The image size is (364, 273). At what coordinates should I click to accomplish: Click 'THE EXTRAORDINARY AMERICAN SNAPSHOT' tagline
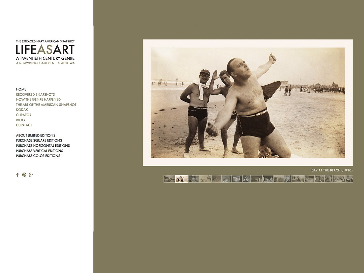point(45,41)
